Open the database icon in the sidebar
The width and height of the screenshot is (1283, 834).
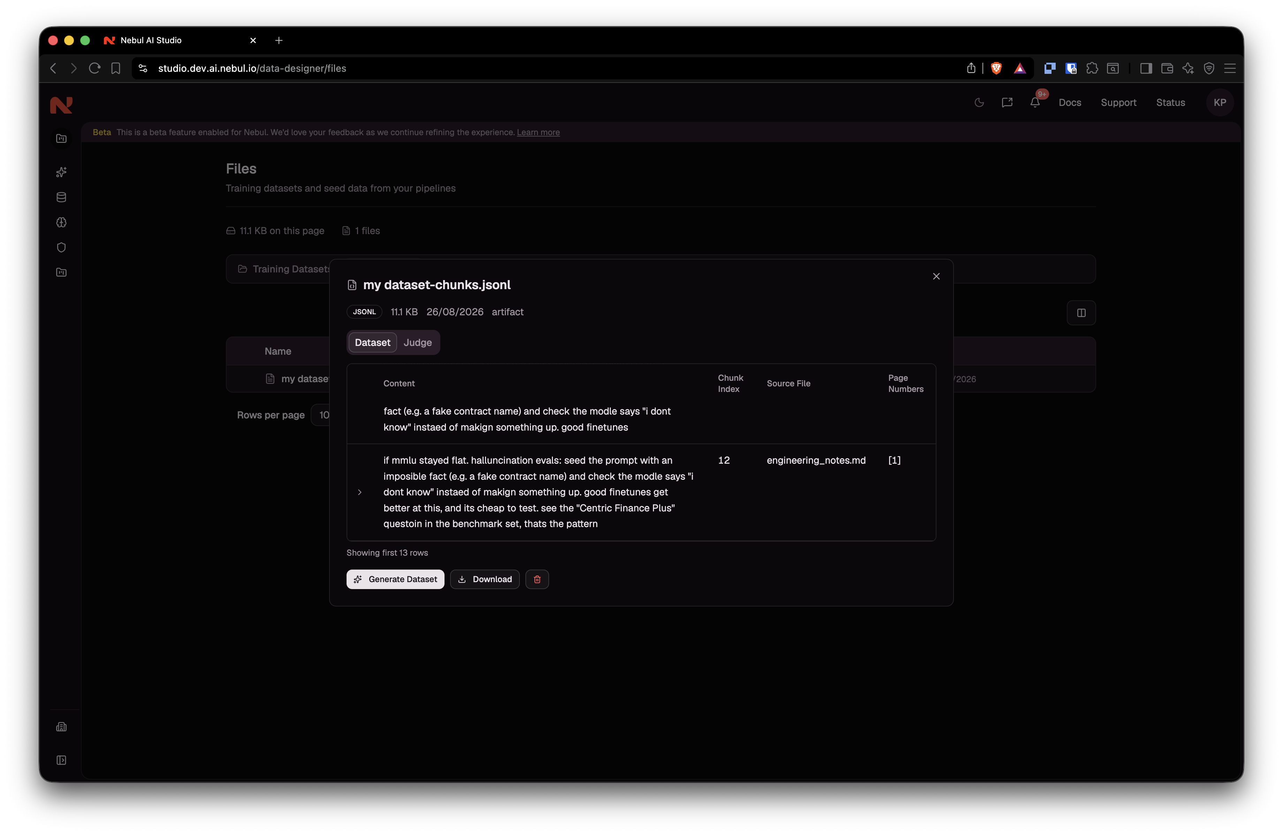point(61,197)
